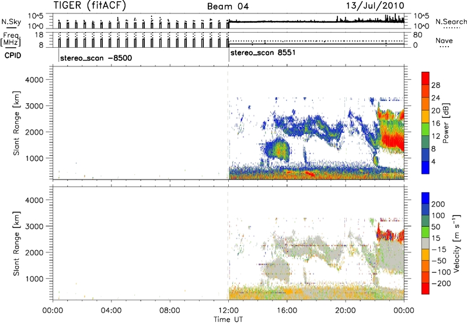Select the "N.Sky" legend label

point(11,22)
